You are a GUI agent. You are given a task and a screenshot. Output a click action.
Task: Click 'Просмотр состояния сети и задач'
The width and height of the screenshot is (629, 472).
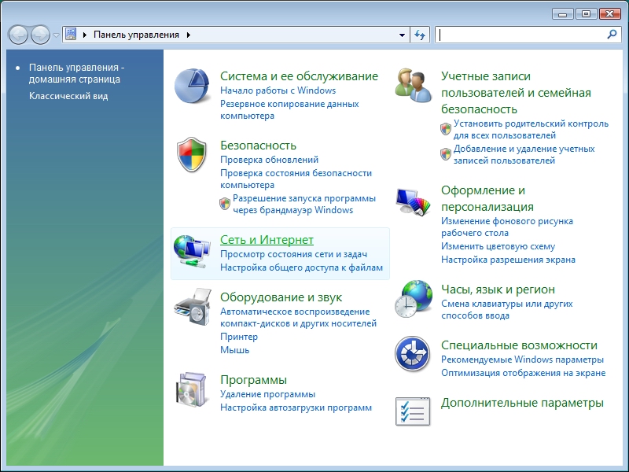pos(293,254)
